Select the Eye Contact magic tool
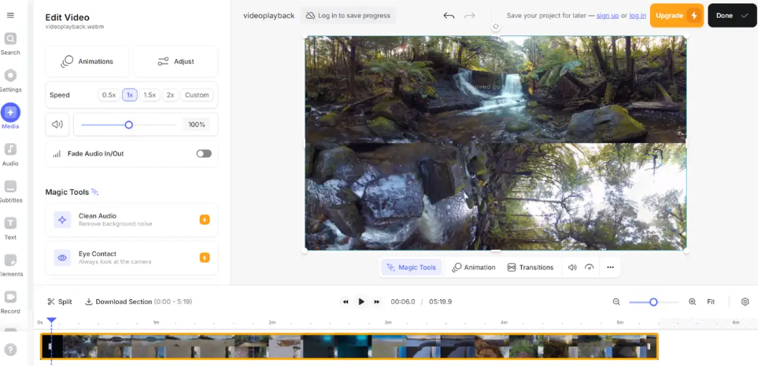Viewport: 758px width, 366px height. 131,258
